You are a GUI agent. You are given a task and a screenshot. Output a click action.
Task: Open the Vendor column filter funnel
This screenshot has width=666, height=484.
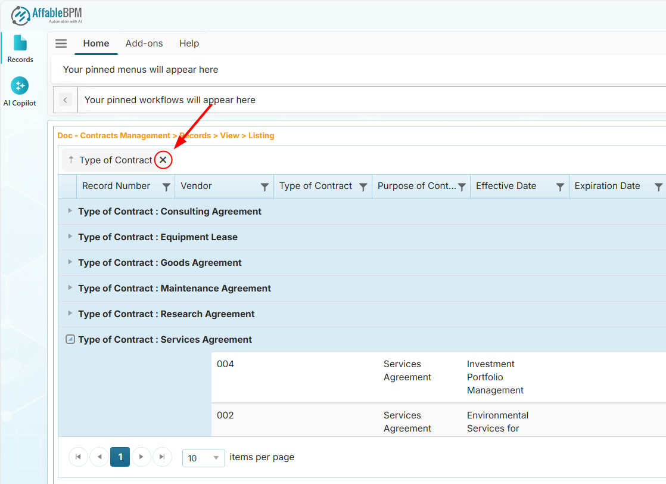click(x=264, y=186)
